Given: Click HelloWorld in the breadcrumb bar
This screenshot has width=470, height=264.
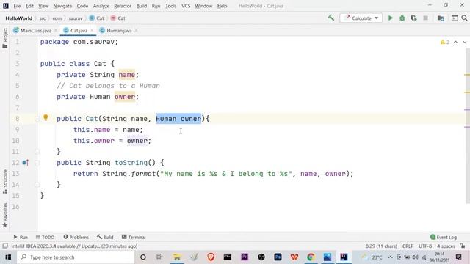Looking at the screenshot, I should 18,18.
